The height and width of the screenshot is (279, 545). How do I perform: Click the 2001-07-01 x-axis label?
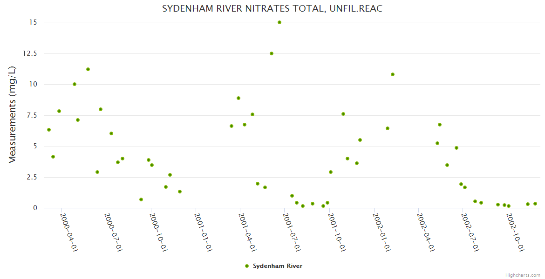click(293, 232)
